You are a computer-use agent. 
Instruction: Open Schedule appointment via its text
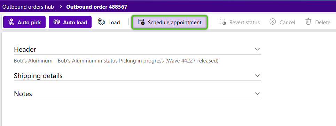175,23
